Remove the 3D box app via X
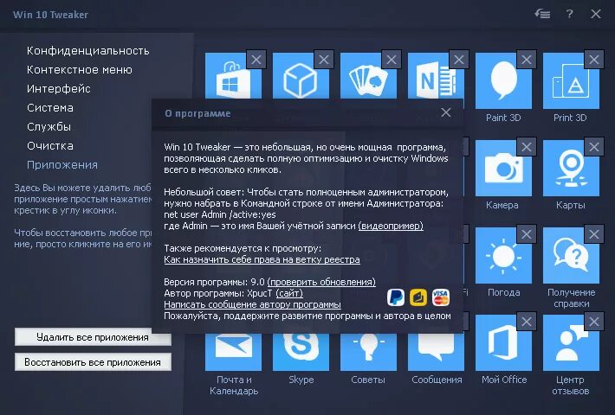Image resolution: width=615 pixels, height=415 pixels. [324, 60]
